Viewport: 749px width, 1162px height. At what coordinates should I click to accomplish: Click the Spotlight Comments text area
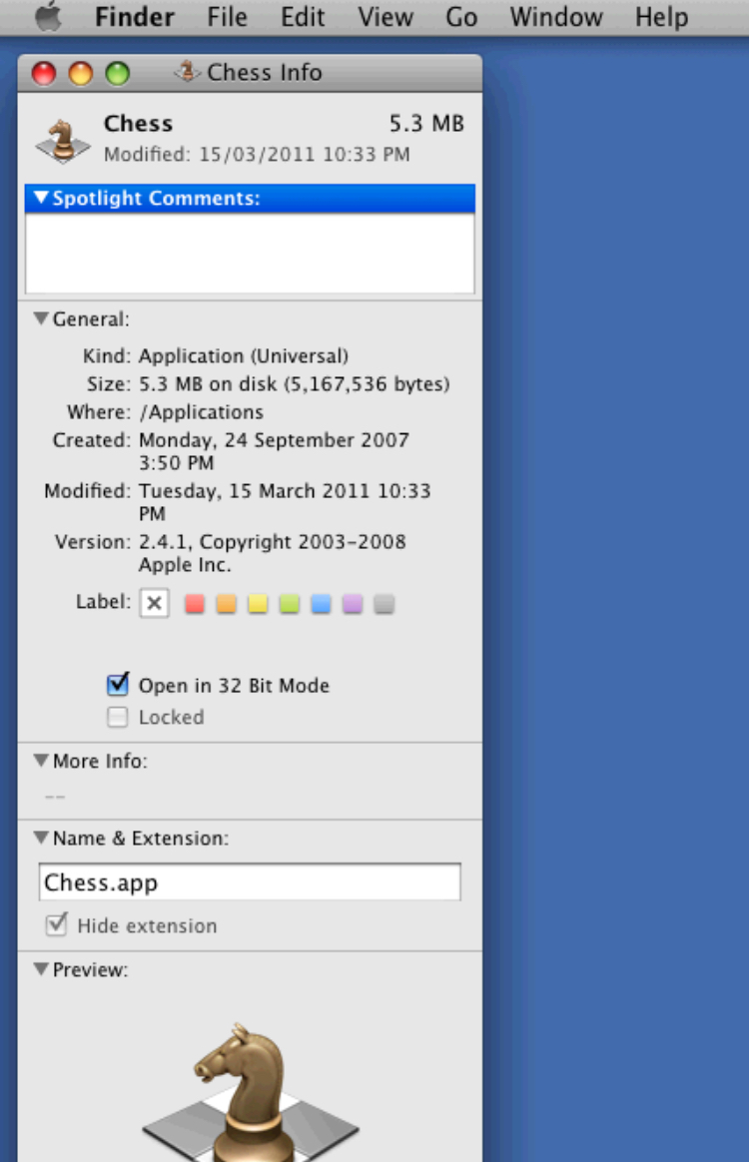pyautogui.click(x=250, y=254)
